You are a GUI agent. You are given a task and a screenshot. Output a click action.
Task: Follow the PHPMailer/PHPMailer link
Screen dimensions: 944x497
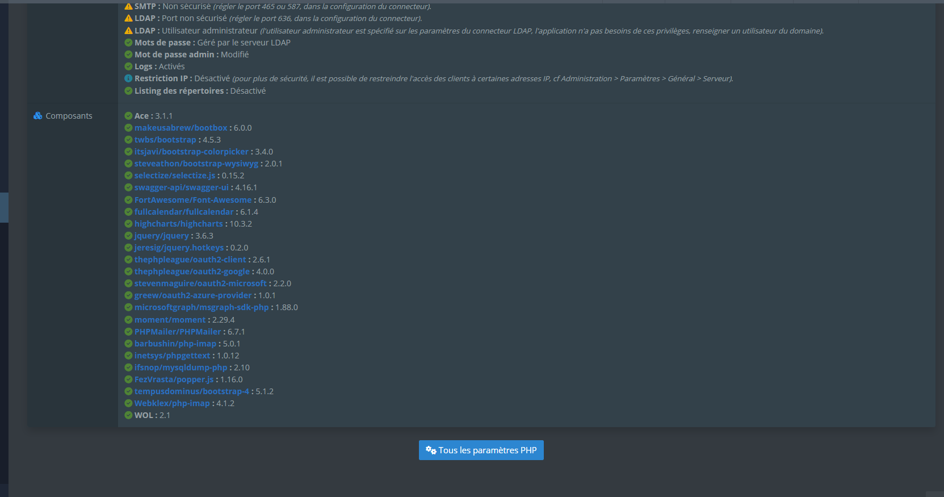click(x=178, y=332)
